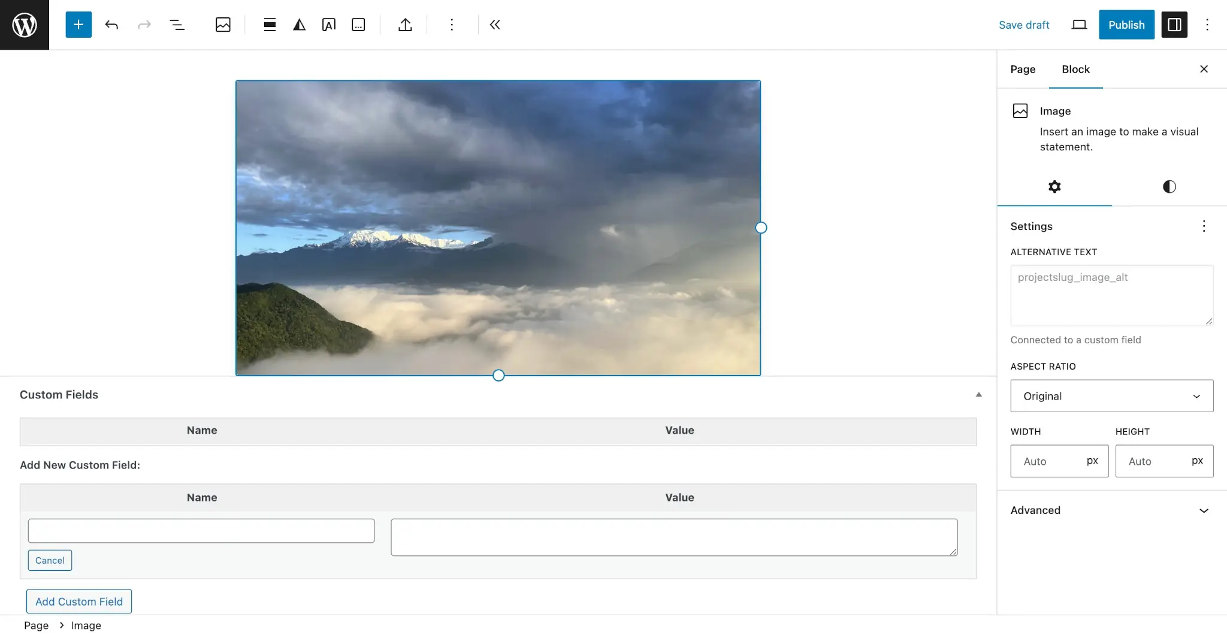Collapse the Custom Fields panel
The height and width of the screenshot is (635, 1227).
click(x=978, y=395)
